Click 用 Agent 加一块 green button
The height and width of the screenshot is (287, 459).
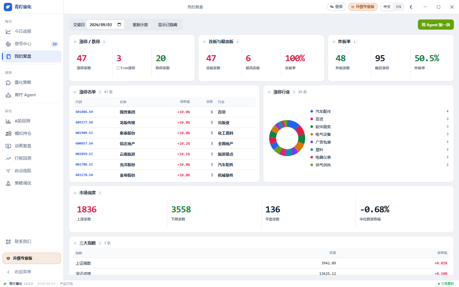pyautogui.click(x=436, y=25)
